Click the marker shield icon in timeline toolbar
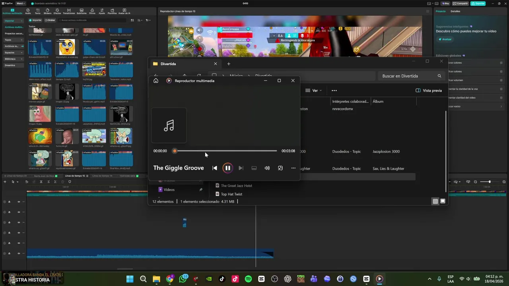The image size is (509, 286). (x=70, y=182)
